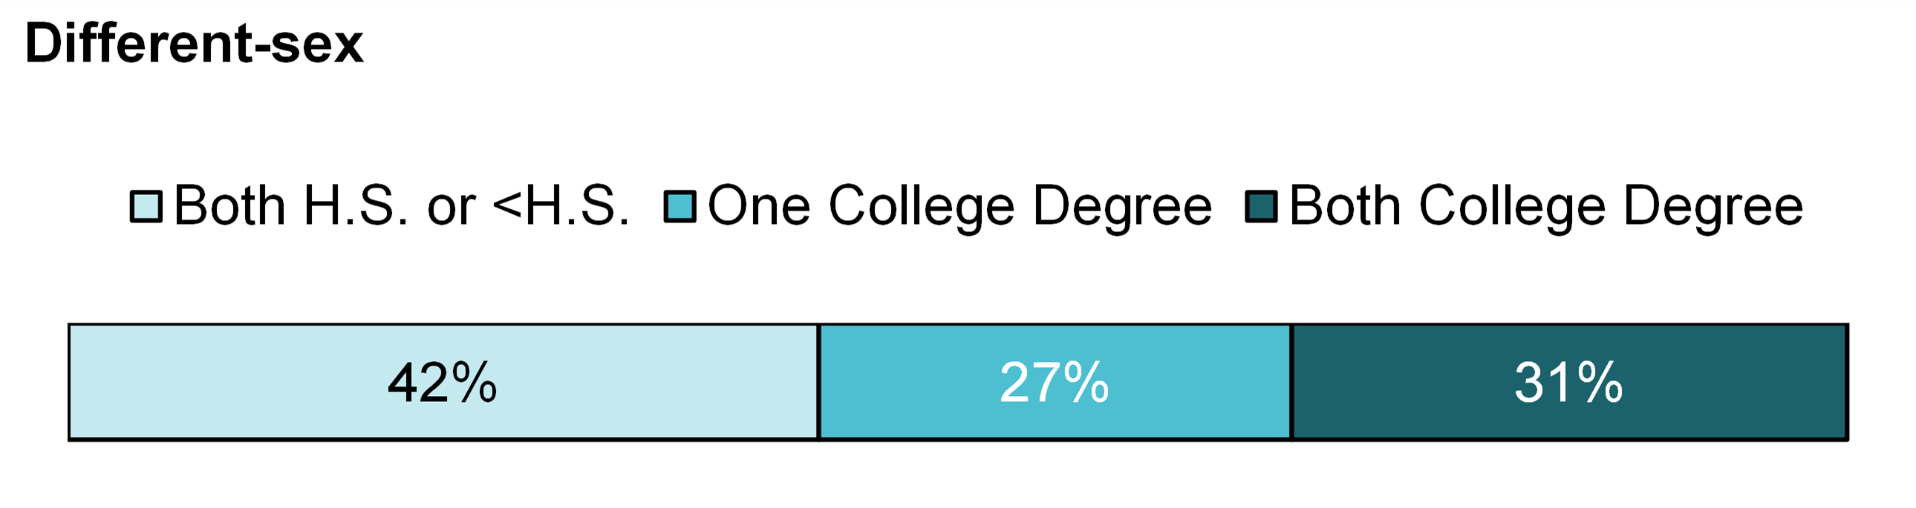The height and width of the screenshot is (508, 1916).
Task: Click the "Both College Degree" legend text
Action: point(1545,205)
